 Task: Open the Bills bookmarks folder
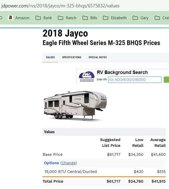coord(90,18)
